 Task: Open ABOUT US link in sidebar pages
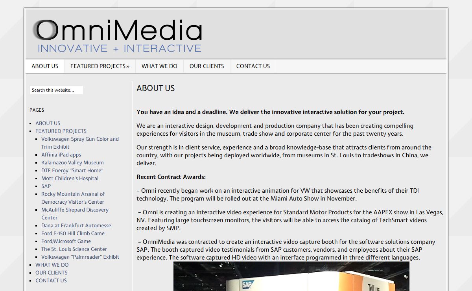(48, 123)
